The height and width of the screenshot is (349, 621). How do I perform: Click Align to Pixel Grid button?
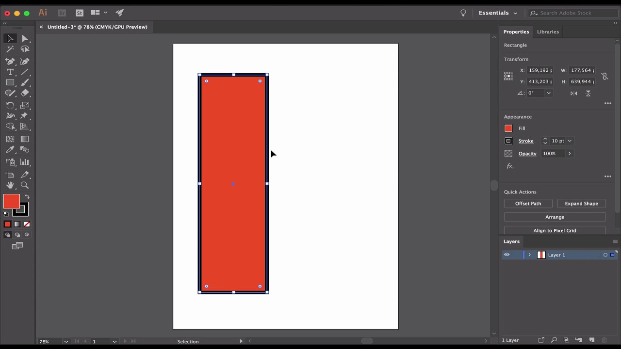[x=555, y=230]
